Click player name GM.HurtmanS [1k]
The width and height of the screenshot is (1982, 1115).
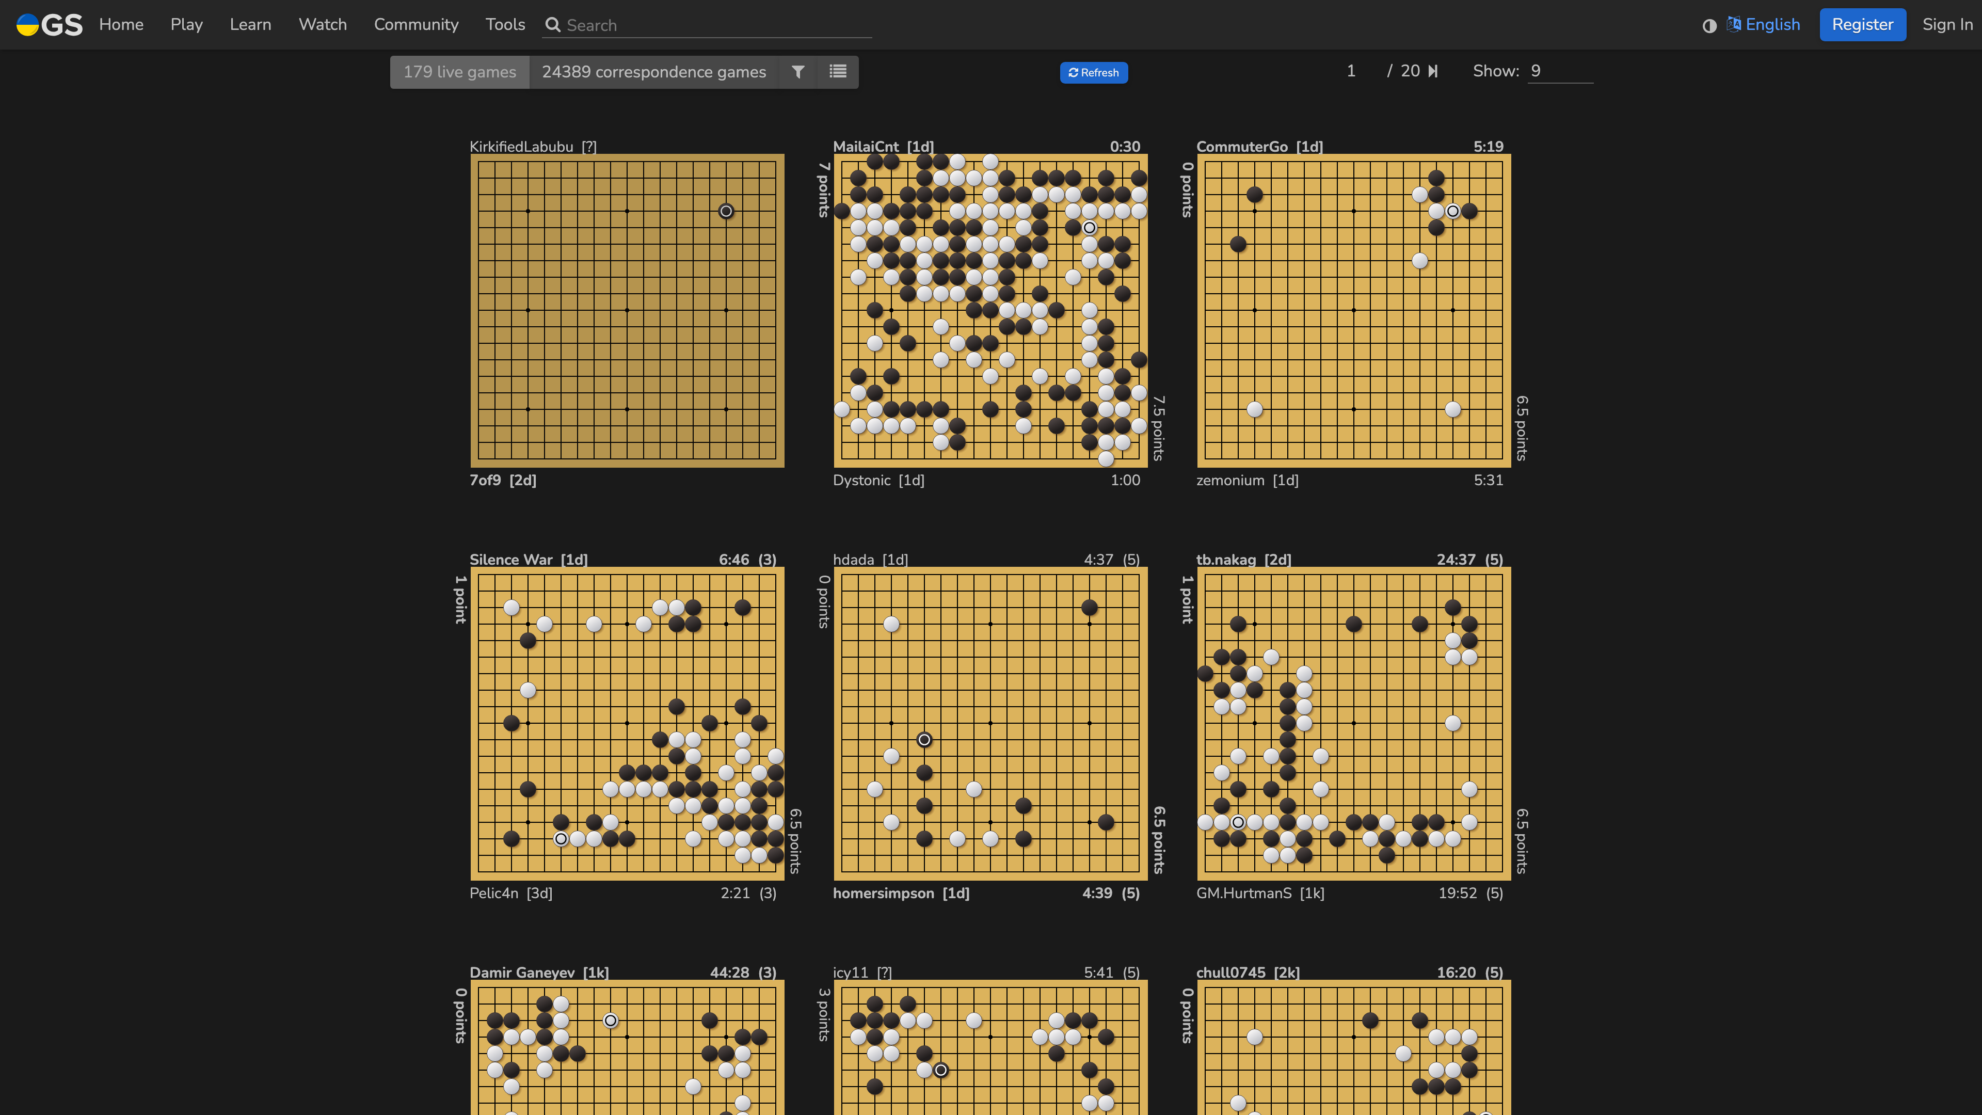pyautogui.click(x=1260, y=894)
